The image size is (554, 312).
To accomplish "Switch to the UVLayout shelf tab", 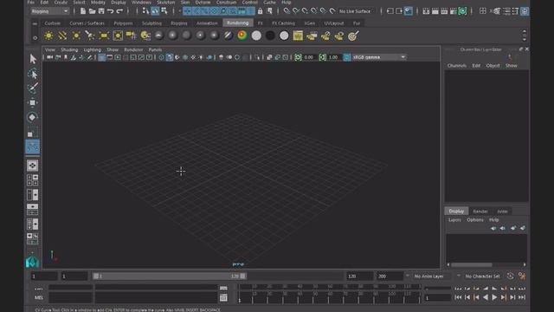I will coord(334,23).
